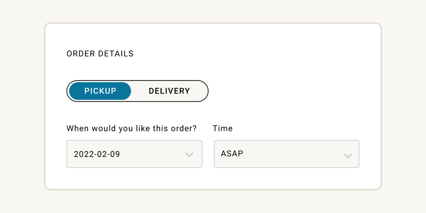The width and height of the screenshot is (426, 213).
Task: Click the Time field label
Action: 223,129
